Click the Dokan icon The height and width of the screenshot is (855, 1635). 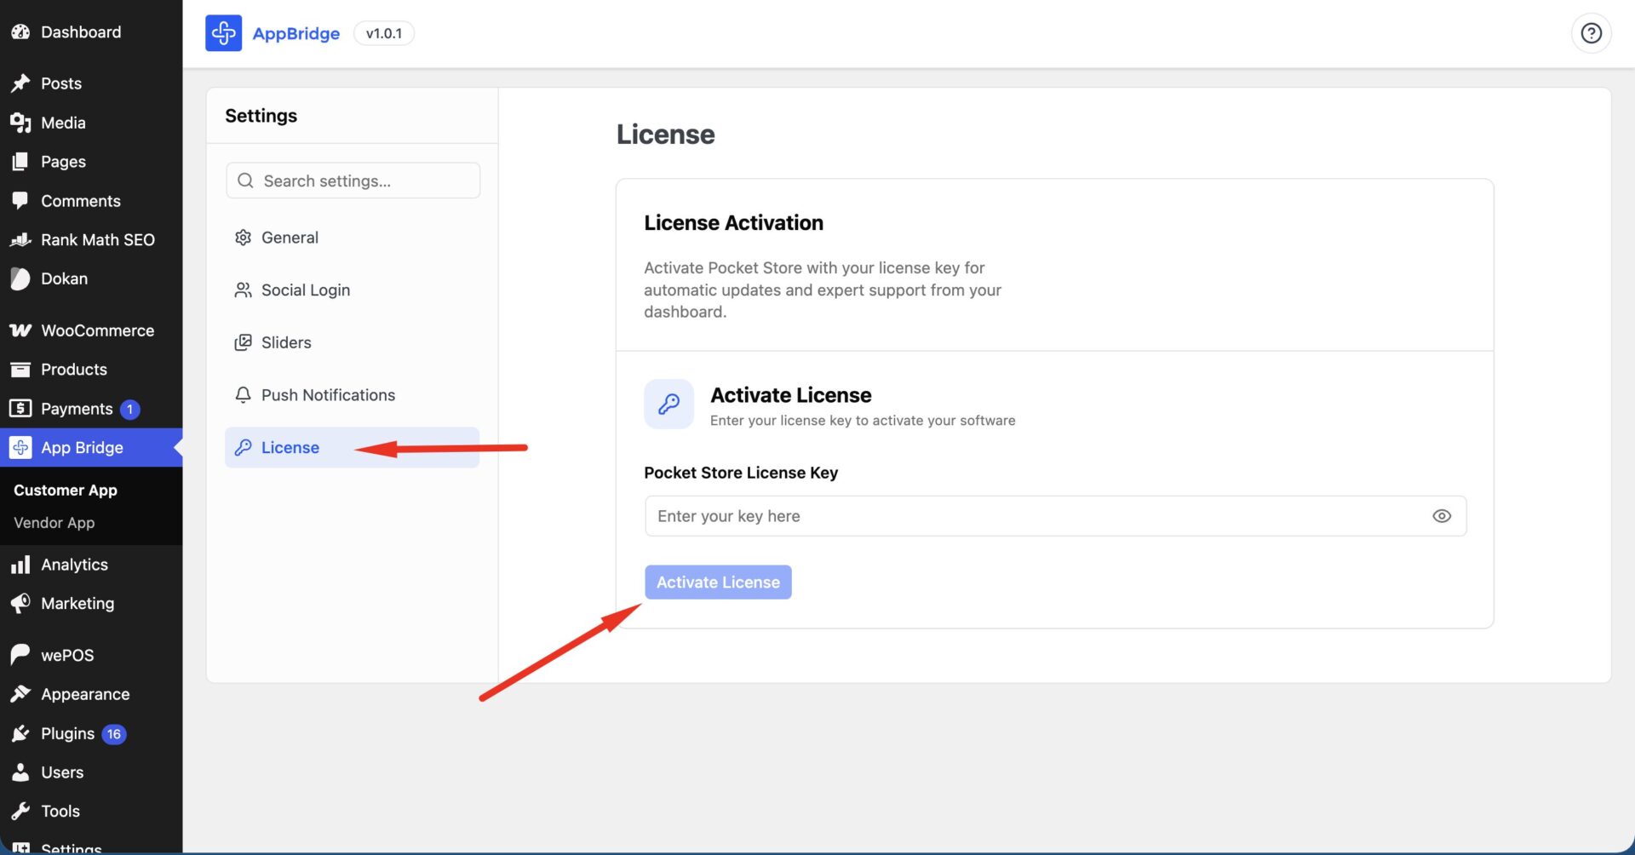(20, 278)
